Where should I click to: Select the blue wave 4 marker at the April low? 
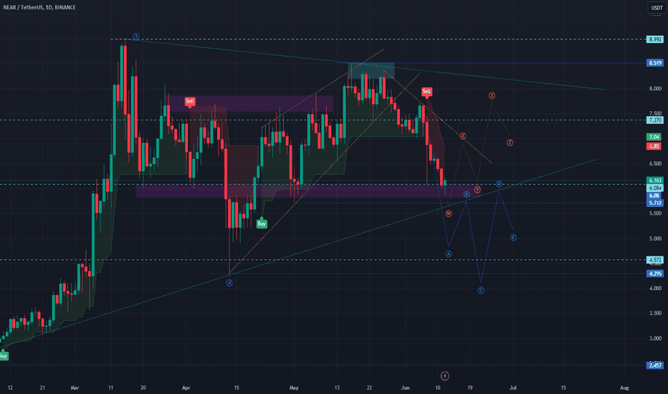229,283
